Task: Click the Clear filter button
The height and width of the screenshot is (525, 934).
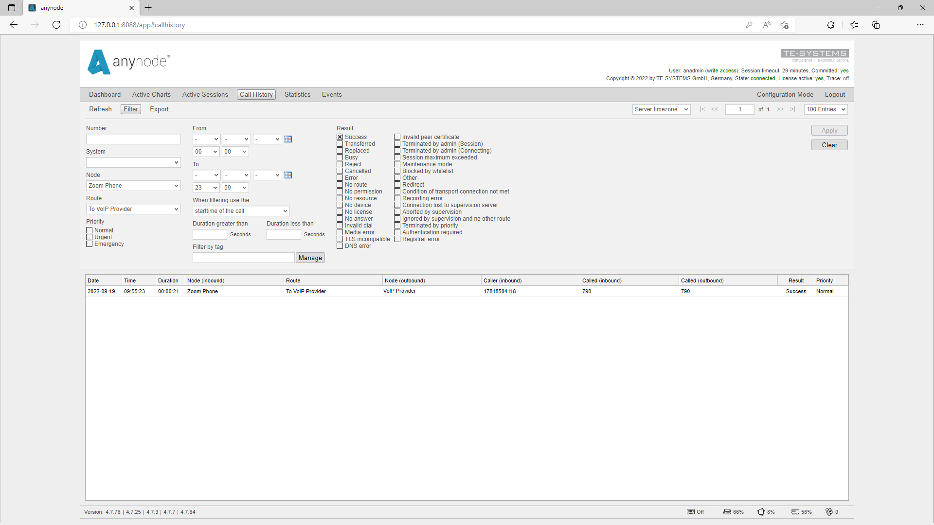Action: [x=829, y=145]
